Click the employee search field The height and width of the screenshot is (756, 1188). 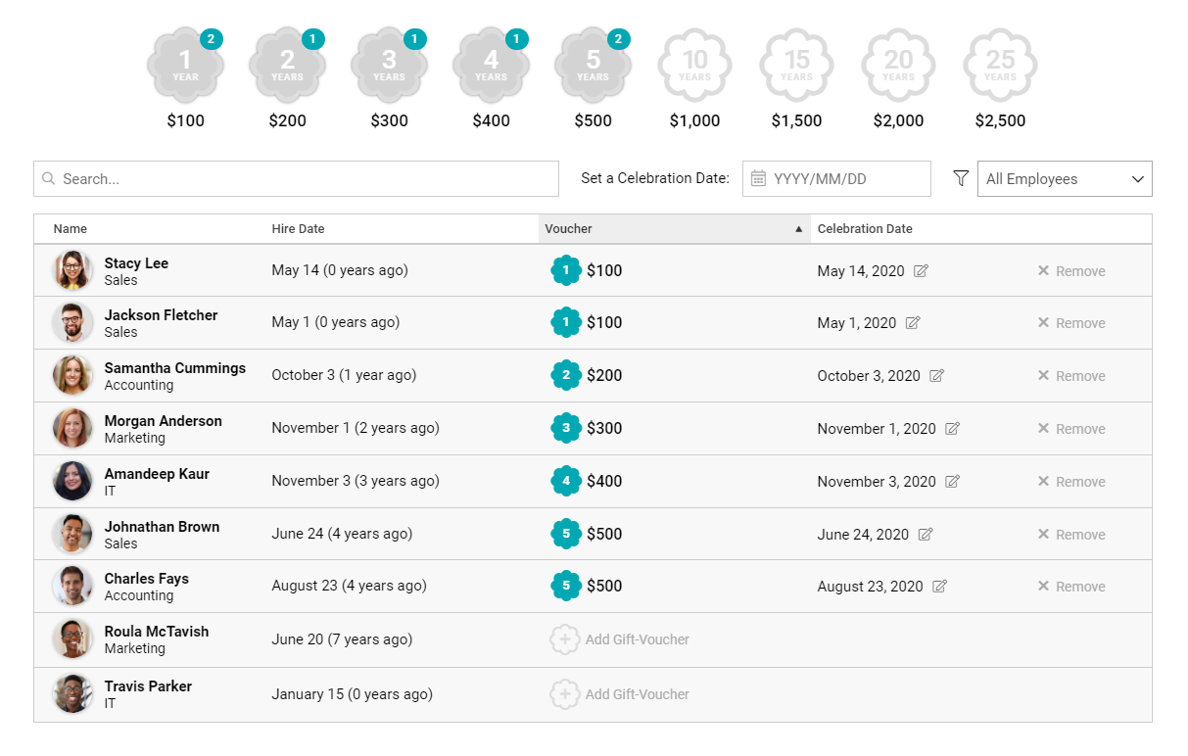click(296, 179)
